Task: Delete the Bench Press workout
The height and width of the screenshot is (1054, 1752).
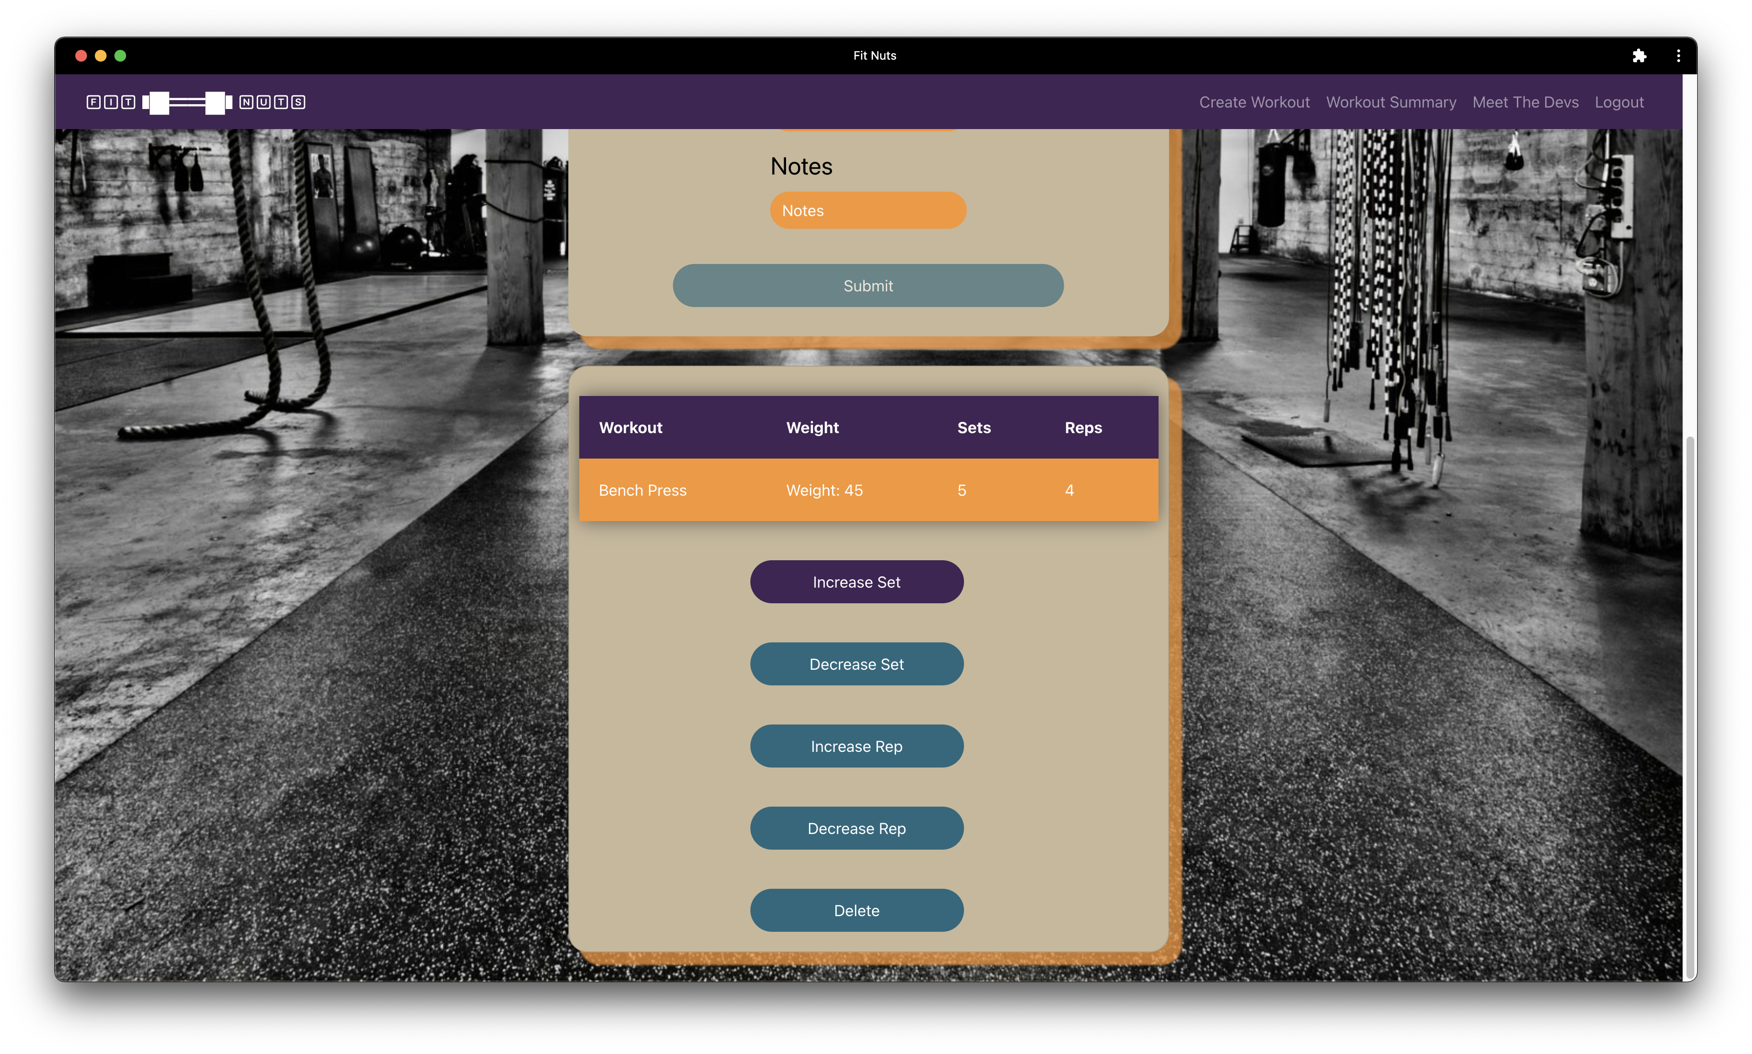Action: (856, 910)
